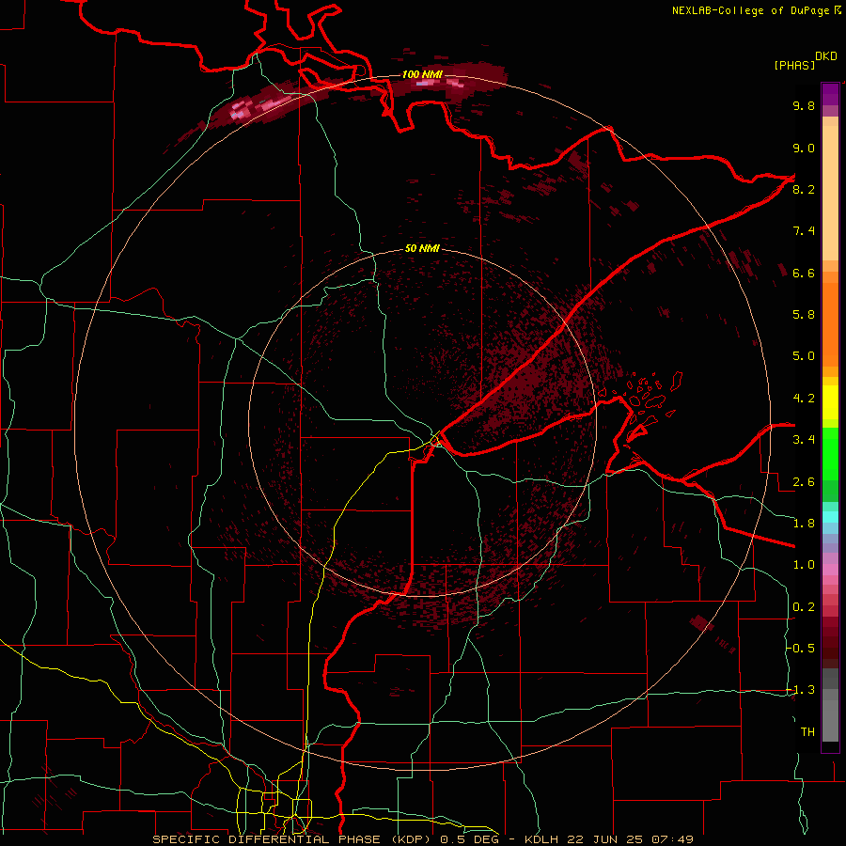846x846 pixels.
Task: Click the 1.0 scale value
Action: click(804, 565)
